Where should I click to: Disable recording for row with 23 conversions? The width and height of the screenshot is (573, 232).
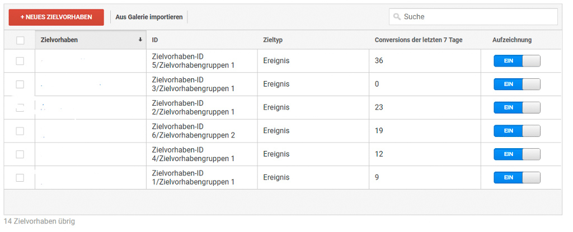(x=516, y=108)
